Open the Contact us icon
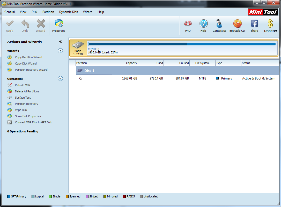 (x=219, y=23)
